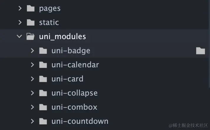Click the uni-collapse folder icon
Image resolution: width=210 pixels, height=130 pixels.
43,93
